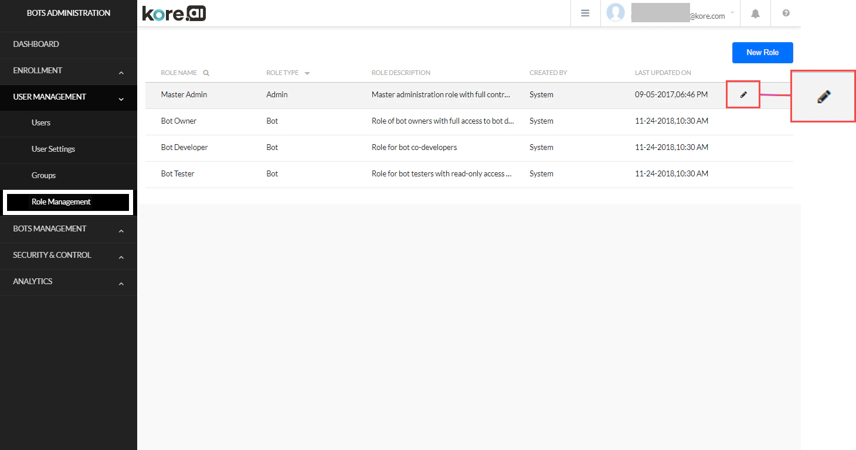The height and width of the screenshot is (450, 856).
Task: Open Role Type filter dropdown arrow
Action: [307, 73]
